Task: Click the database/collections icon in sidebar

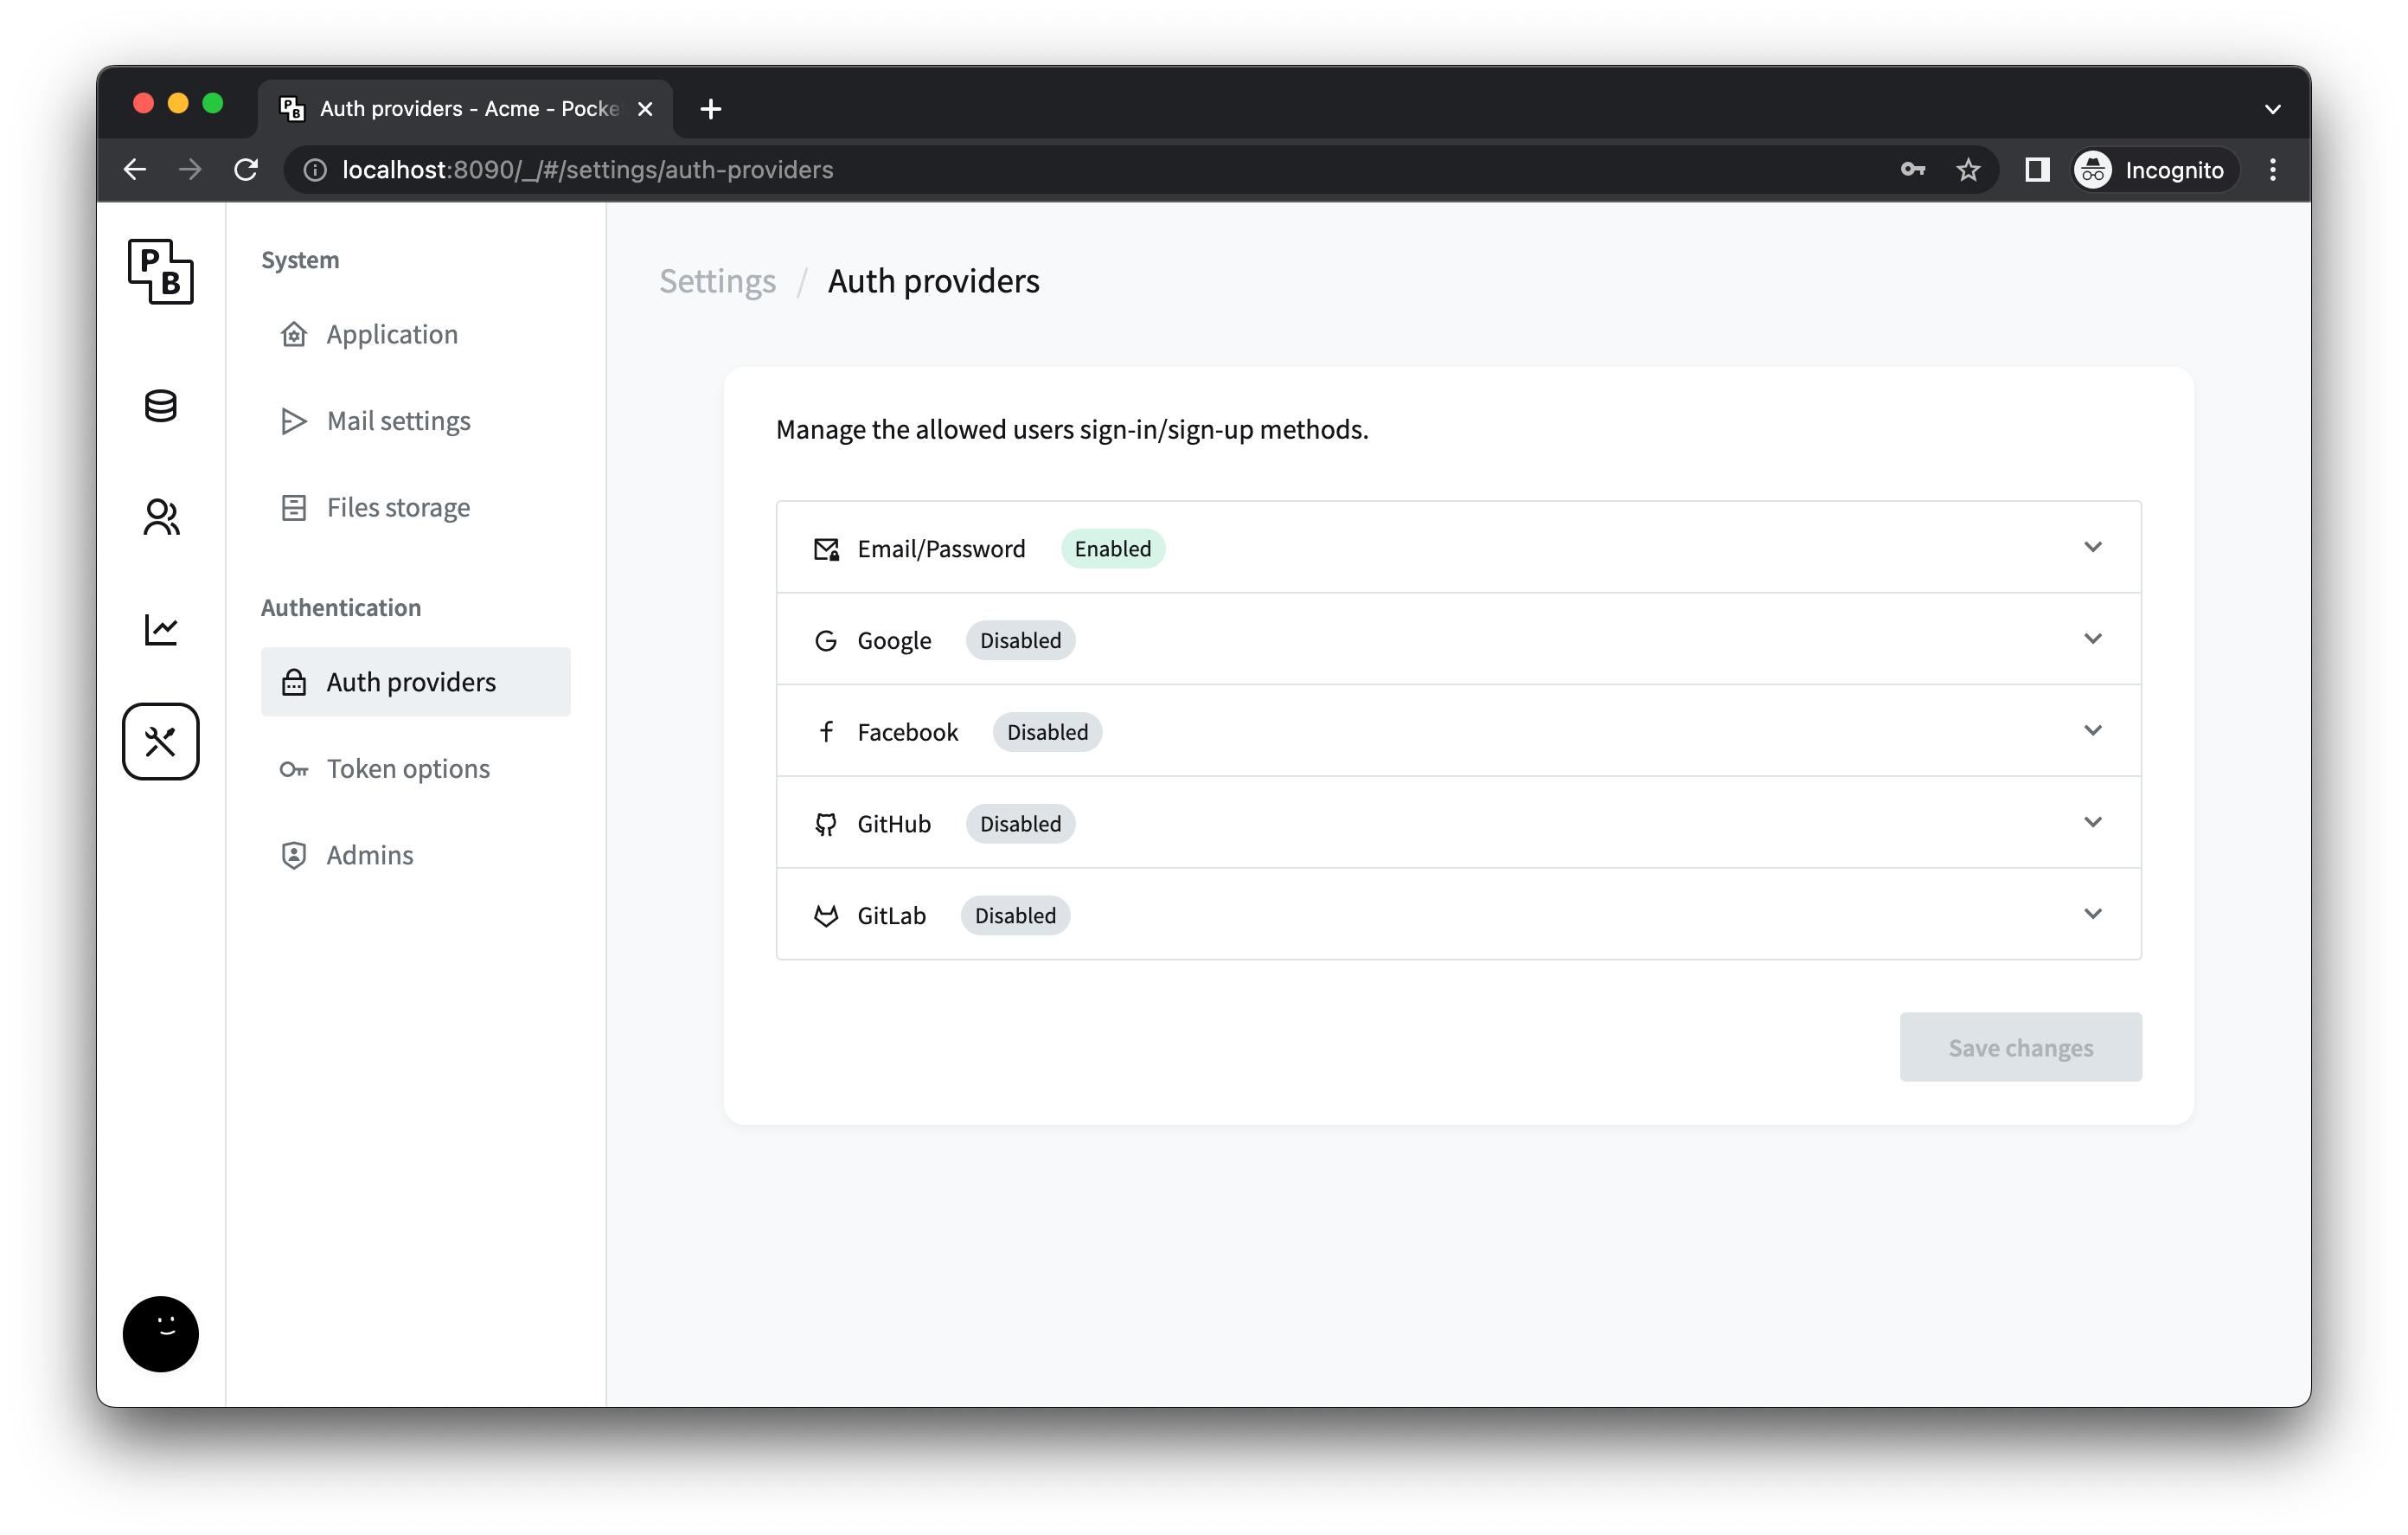Action: [x=162, y=406]
